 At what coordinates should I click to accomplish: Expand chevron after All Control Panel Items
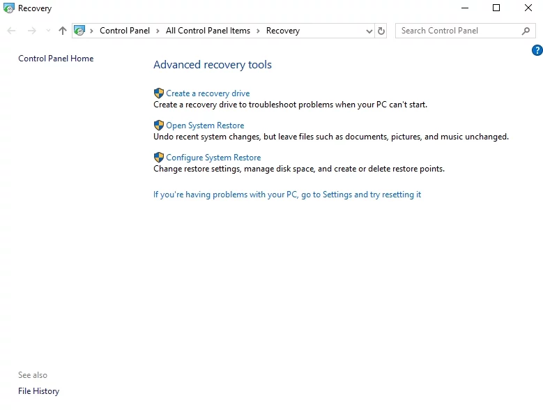[x=258, y=31]
